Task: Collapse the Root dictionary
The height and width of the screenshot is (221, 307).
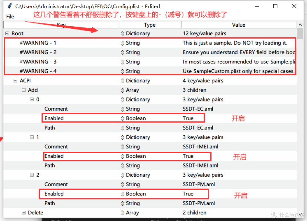Action: coord(7,33)
